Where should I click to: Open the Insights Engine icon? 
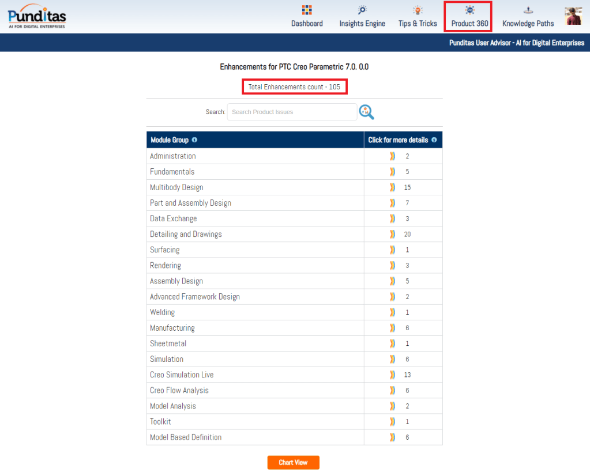[x=362, y=10]
